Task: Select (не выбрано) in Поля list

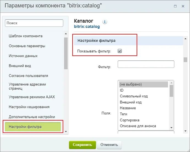Action: pyautogui.click(x=131, y=84)
